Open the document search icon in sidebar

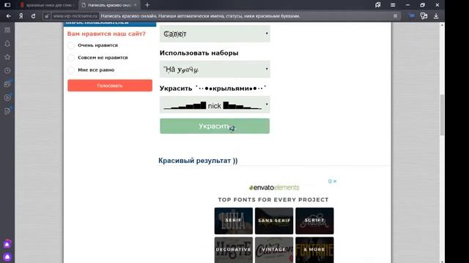point(7,111)
